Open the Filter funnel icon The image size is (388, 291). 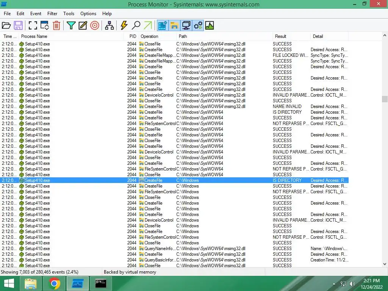71,25
